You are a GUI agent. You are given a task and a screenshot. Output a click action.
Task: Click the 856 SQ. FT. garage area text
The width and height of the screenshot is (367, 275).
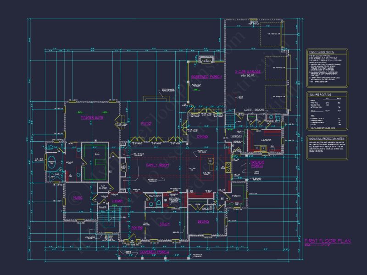pyautogui.click(x=247, y=76)
